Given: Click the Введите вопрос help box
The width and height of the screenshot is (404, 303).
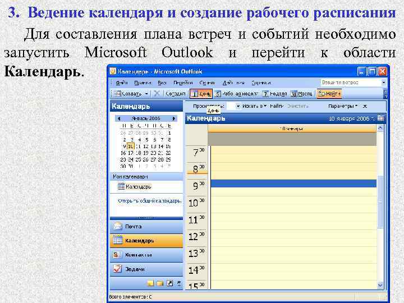Looking at the screenshot, I should pyautogui.click(x=351, y=82).
